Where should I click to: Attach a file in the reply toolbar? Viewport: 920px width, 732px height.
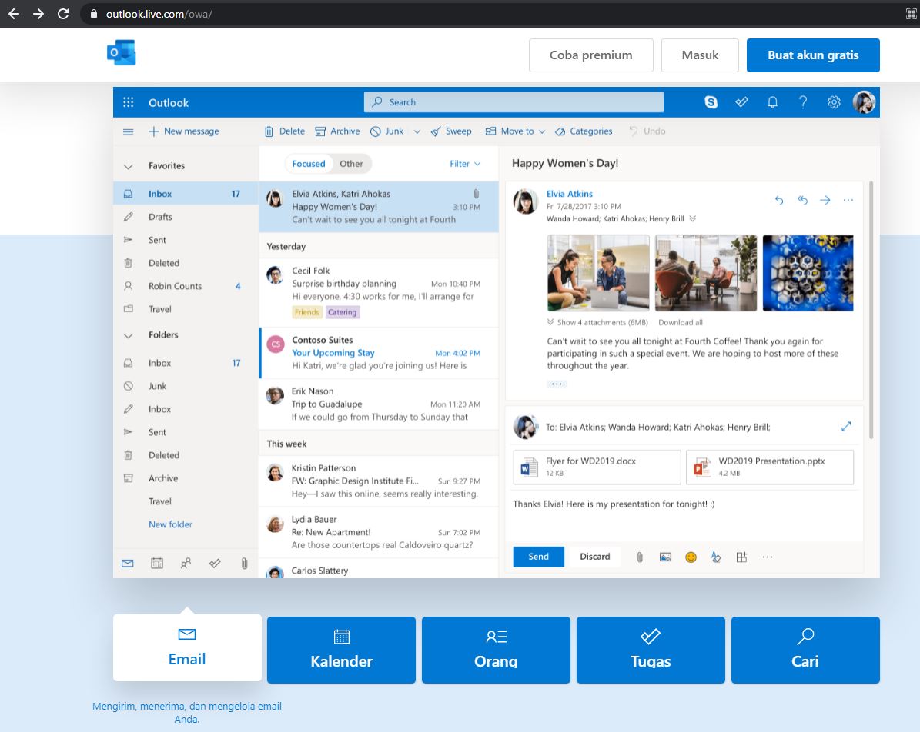click(640, 557)
